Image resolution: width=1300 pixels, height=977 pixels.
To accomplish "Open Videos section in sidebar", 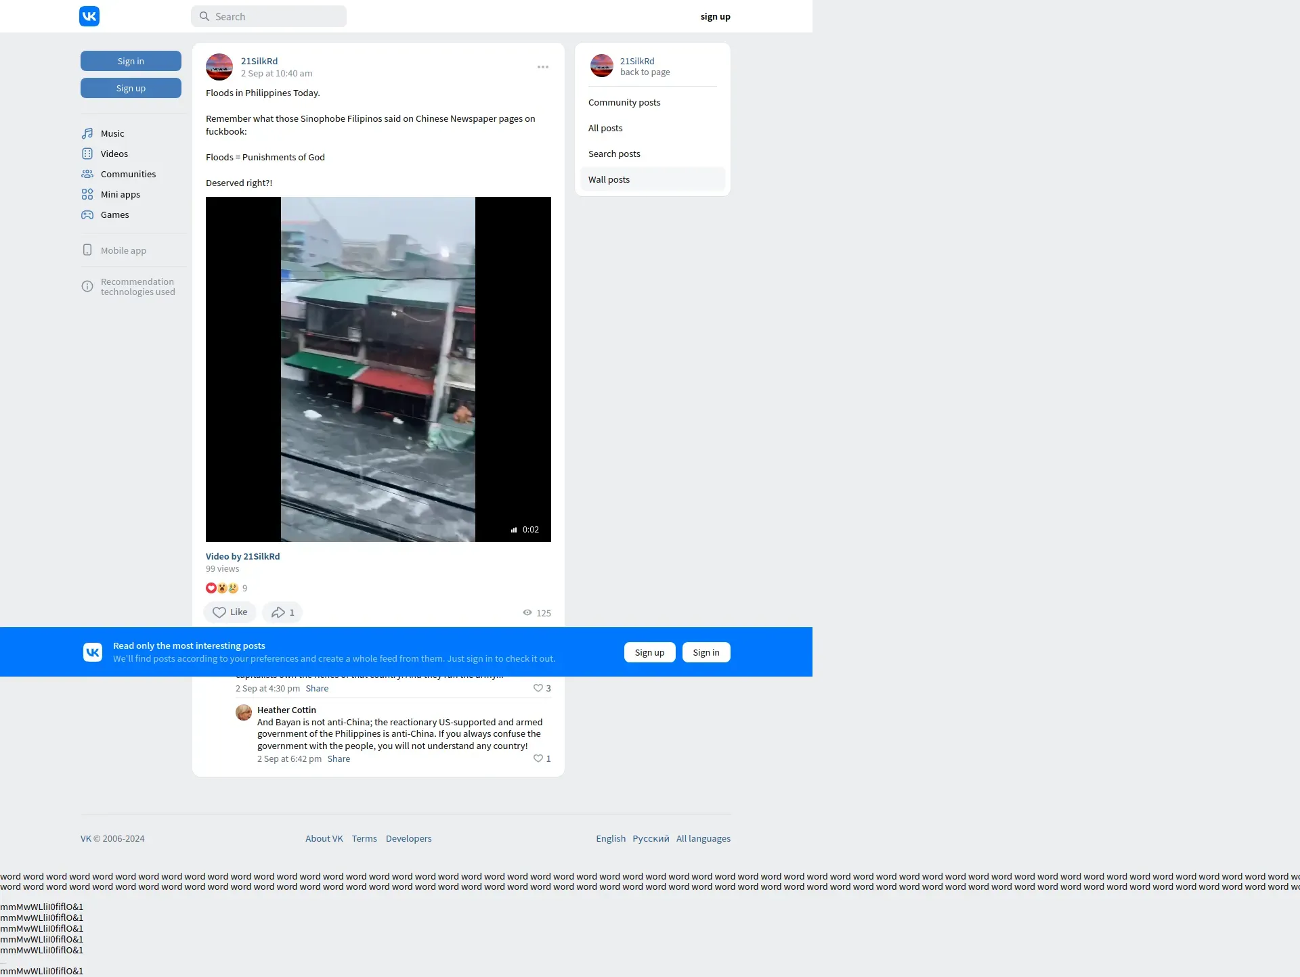I will [x=114, y=154].
